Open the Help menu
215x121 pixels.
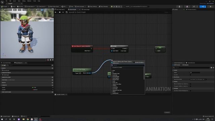[x=39, y=1]
